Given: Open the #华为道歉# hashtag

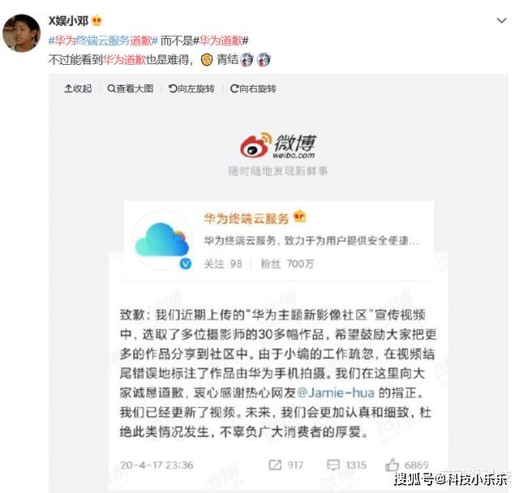Looking at the screenshot, I should (221, 41).
